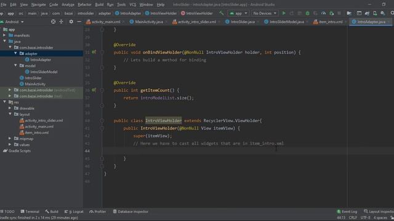The width and height of the screenshot is (394, 221).
Task: Click the Search Everywhere magnifier icon
Action: [x=392, y=13]
